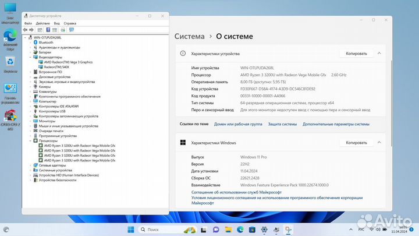Collapse the Характеристики устройства section chevron

pos(379,54)
